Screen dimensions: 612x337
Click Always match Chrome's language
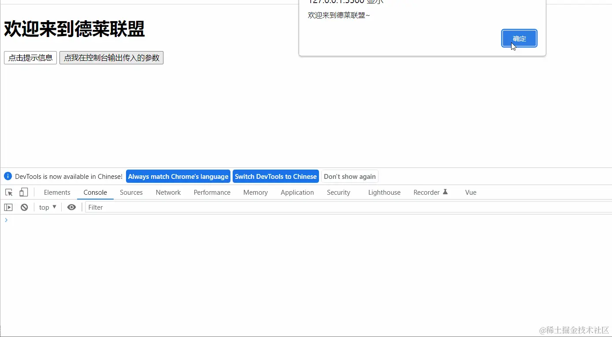[x=178, y=177]
